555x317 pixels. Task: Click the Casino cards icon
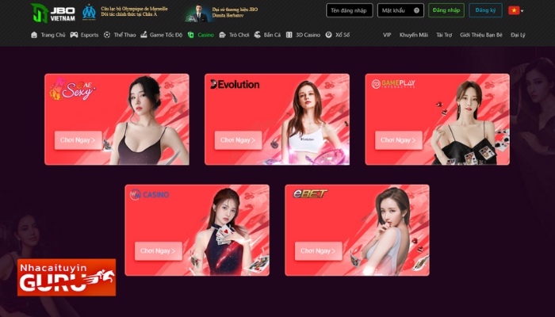[191, 35]
